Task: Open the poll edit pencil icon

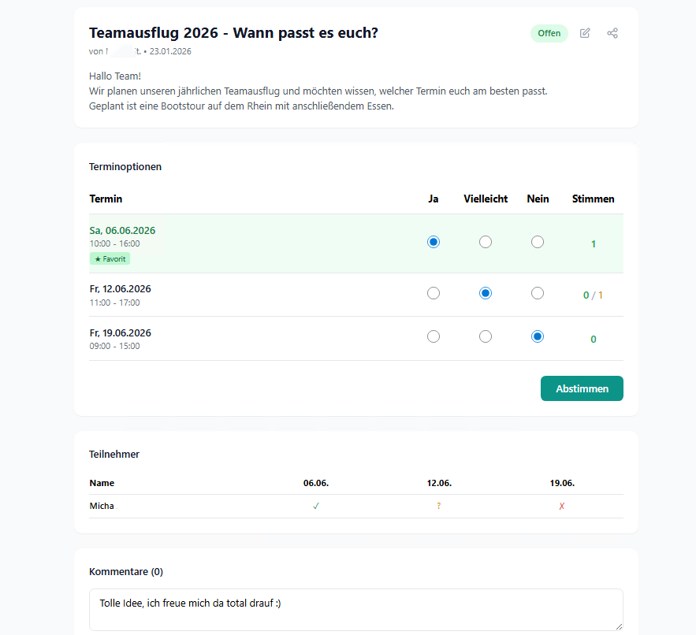Action: click(585, 33)
